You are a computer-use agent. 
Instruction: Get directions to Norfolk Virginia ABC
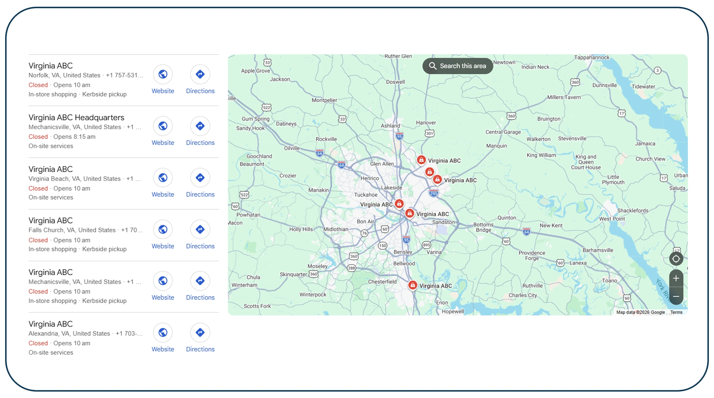(x=200, y=74)
